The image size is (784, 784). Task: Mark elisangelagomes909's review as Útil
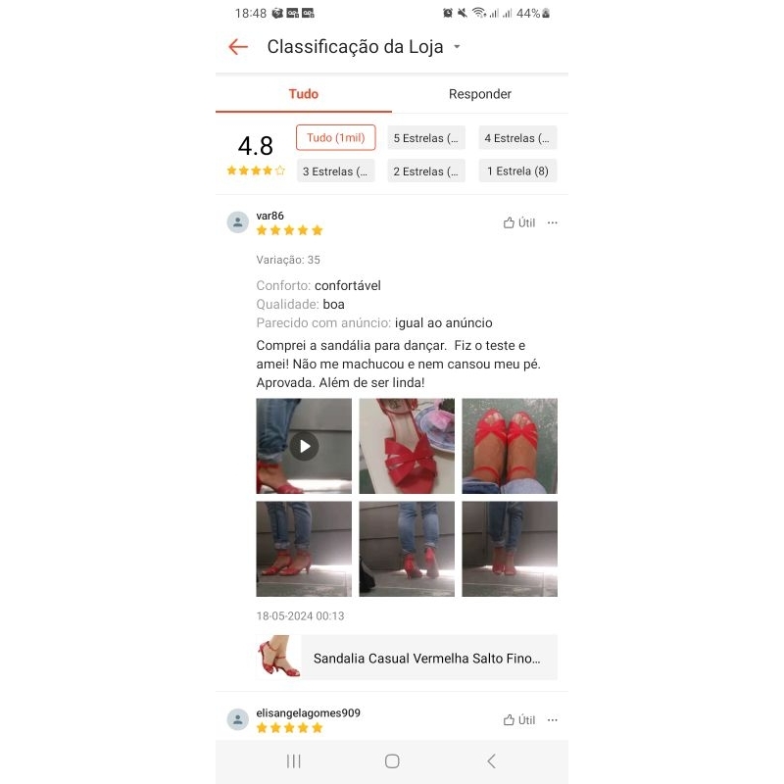click(x=519, y=720)
